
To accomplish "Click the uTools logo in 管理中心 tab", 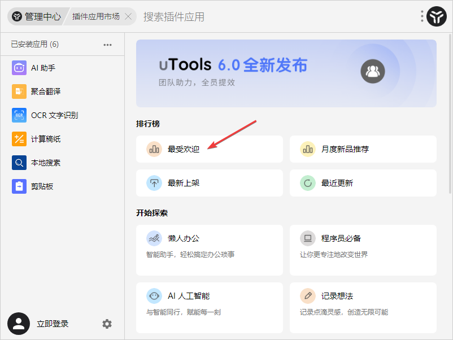I will [17, 17].
